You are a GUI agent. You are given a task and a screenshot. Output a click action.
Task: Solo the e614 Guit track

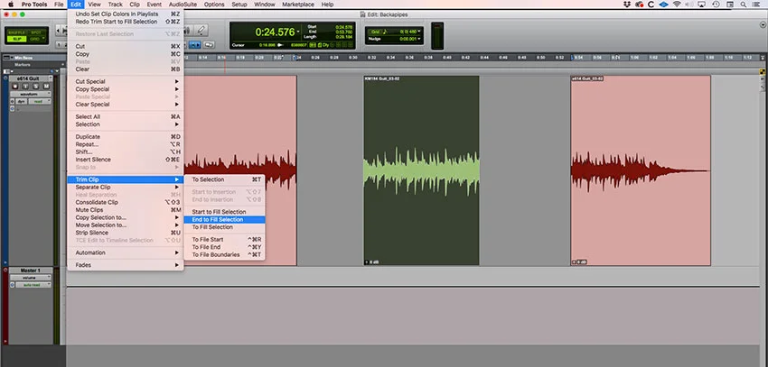[x=38, y=86]
